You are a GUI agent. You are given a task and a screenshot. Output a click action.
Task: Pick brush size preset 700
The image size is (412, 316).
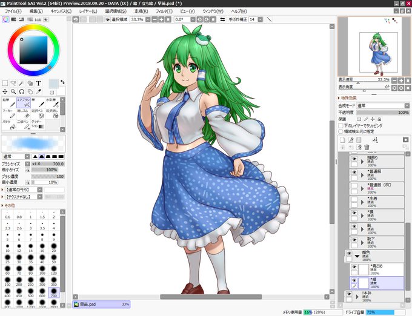click(54, 292)
